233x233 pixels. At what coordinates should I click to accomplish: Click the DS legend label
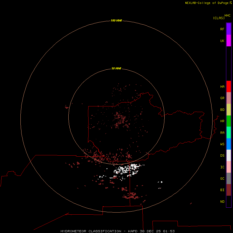pyautogui.click(x=222, y=156)
